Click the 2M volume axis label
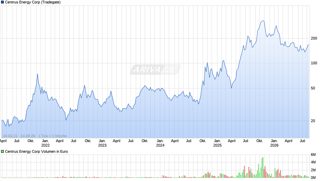Viewport: 324px width, 181px height. coord(313,170)
